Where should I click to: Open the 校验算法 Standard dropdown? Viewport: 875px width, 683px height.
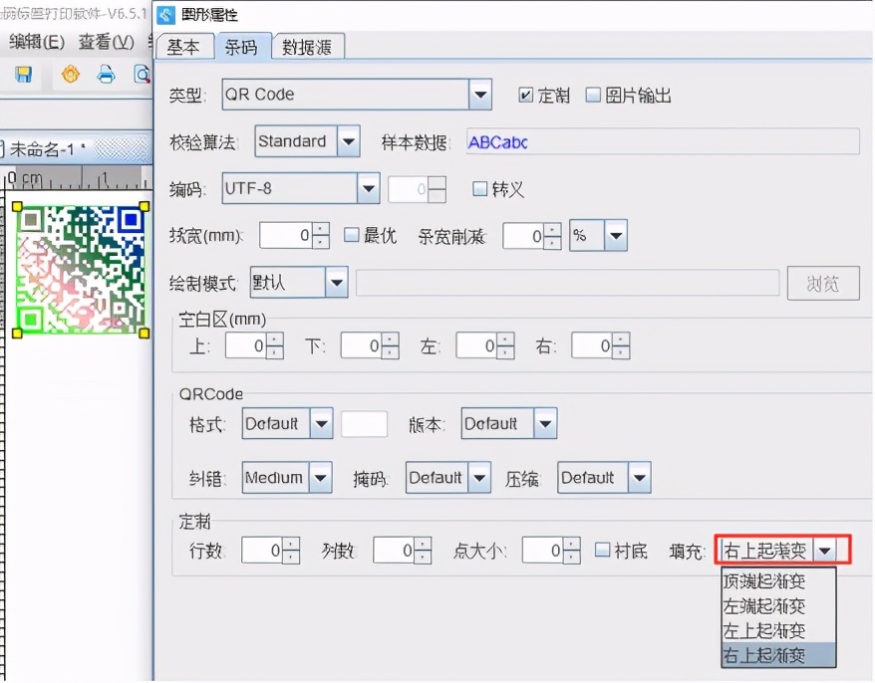coord(348,141)
